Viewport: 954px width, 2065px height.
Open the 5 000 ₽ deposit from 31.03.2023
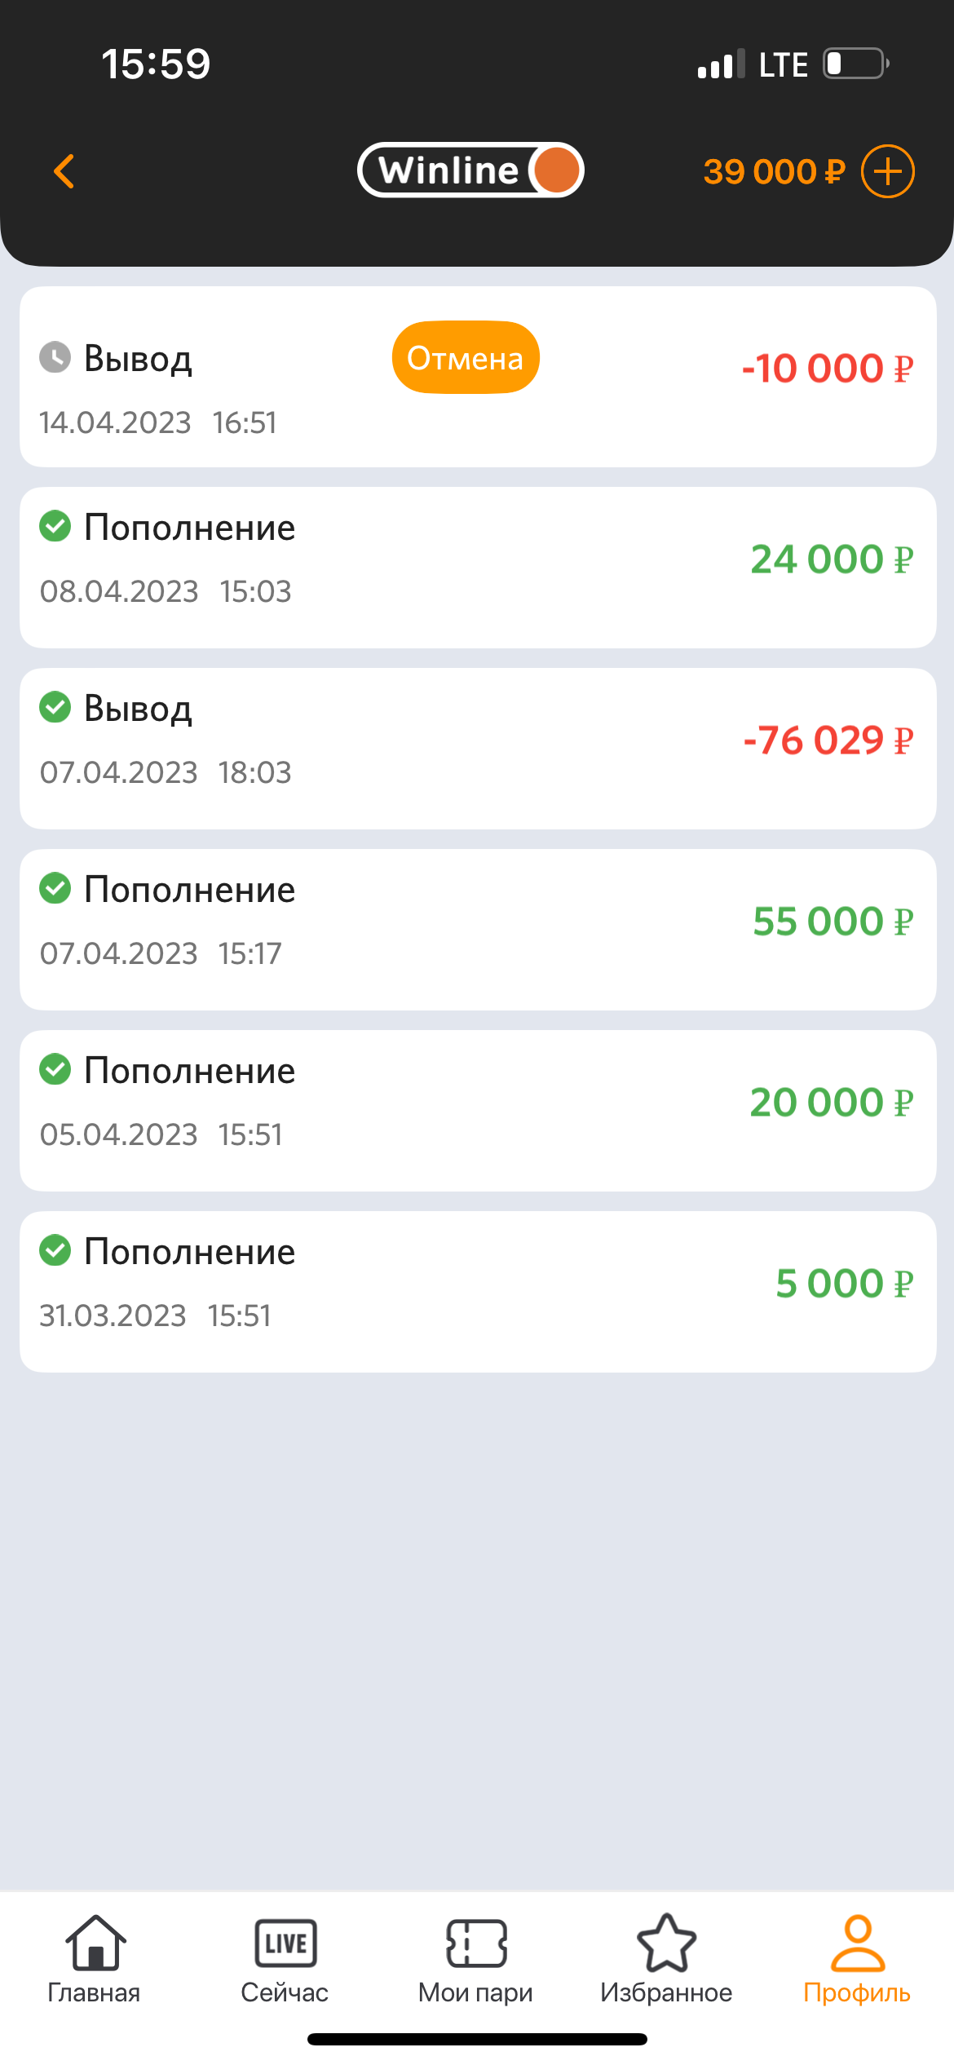click(478, 1292)
